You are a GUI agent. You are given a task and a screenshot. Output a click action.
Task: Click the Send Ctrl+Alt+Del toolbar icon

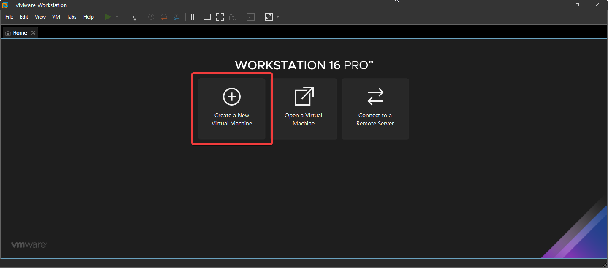click(x=133, y=17)
